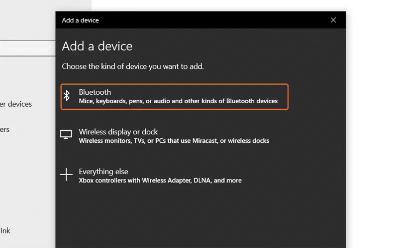Focus the Settings search field behind the dialog
The width and height of the screenshot is (398, 248).
point(27,48)
